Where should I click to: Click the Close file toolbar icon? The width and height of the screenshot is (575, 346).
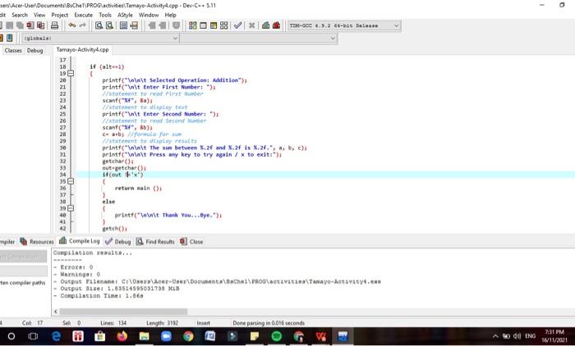tap(30, 25)
